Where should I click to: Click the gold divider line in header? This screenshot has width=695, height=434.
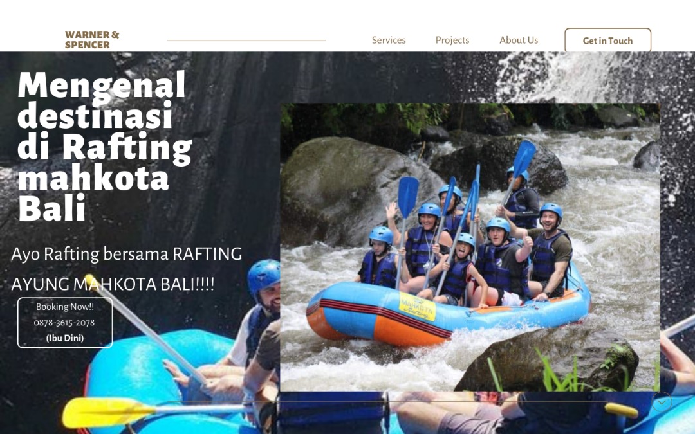click(x=246, y=41)
